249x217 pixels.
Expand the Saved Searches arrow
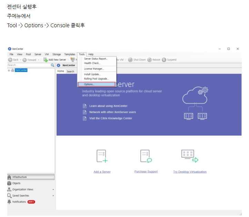[x=53, y=196]
